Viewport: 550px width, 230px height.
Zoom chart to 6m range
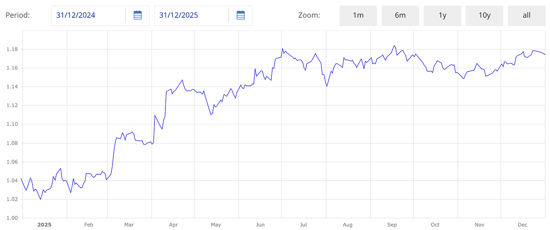pos(400,15)
